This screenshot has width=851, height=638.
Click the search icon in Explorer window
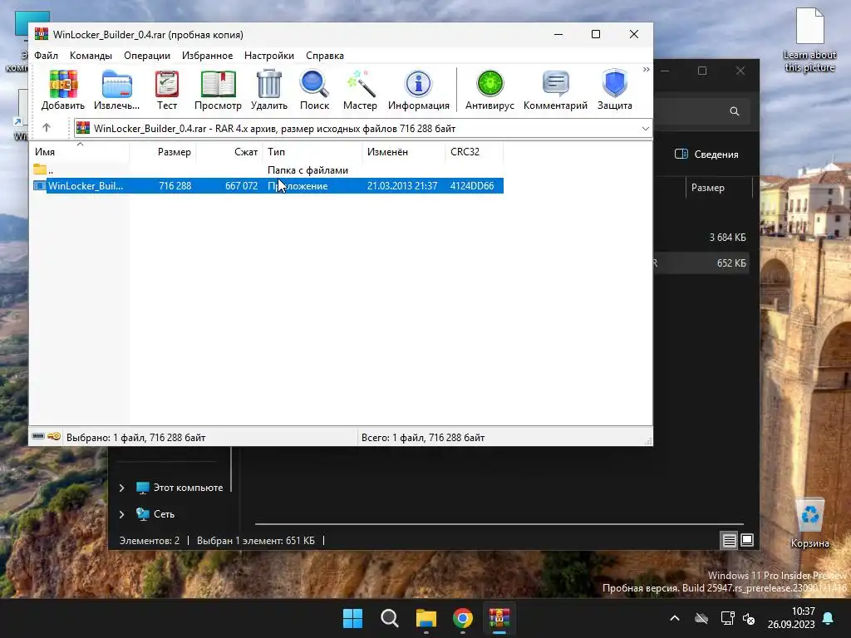coord(735,111)
